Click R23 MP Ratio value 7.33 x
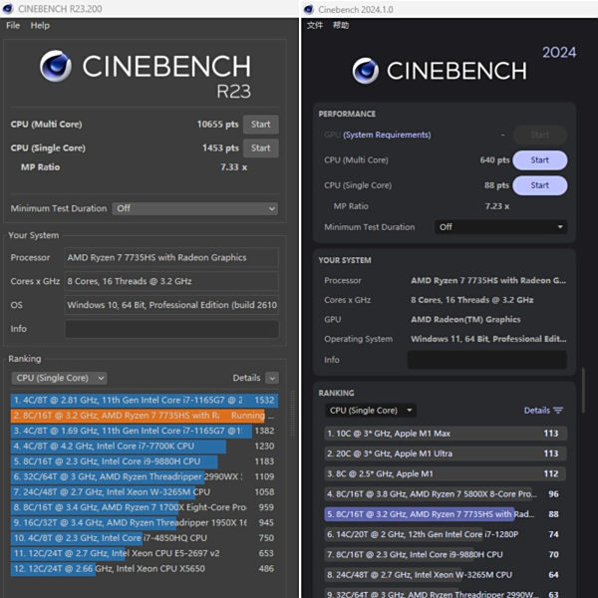 click(x=234, y=167)
